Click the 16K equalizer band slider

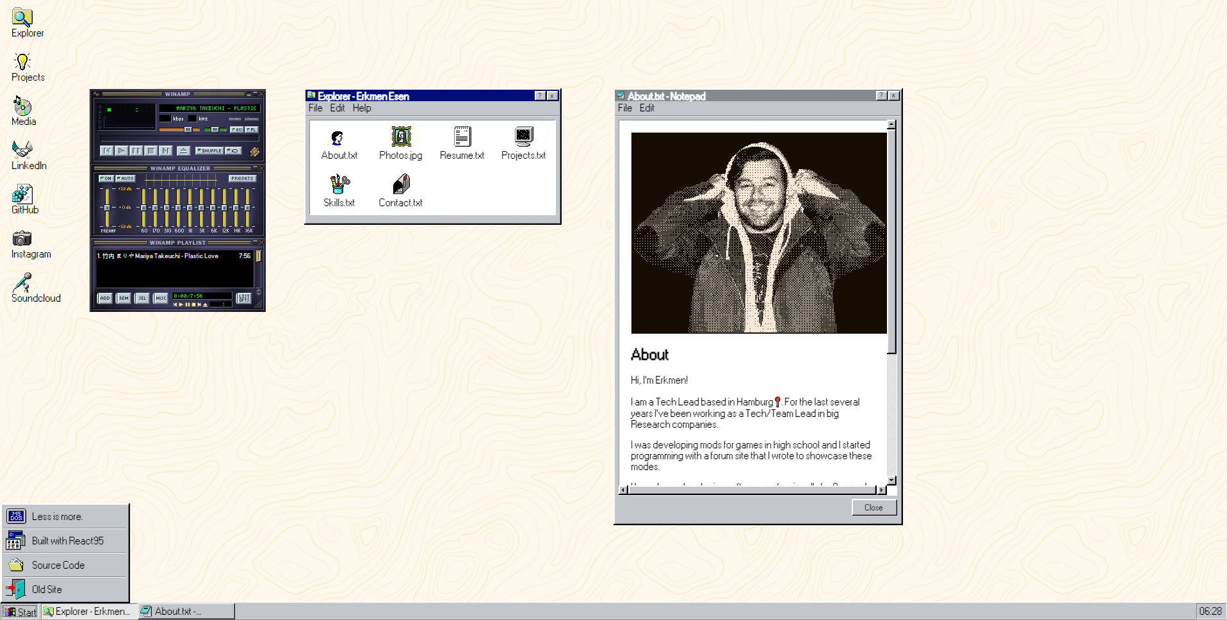pos(247,208)
